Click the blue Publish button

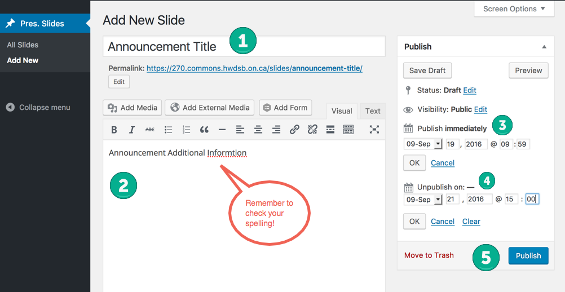(x=528, y=255)
